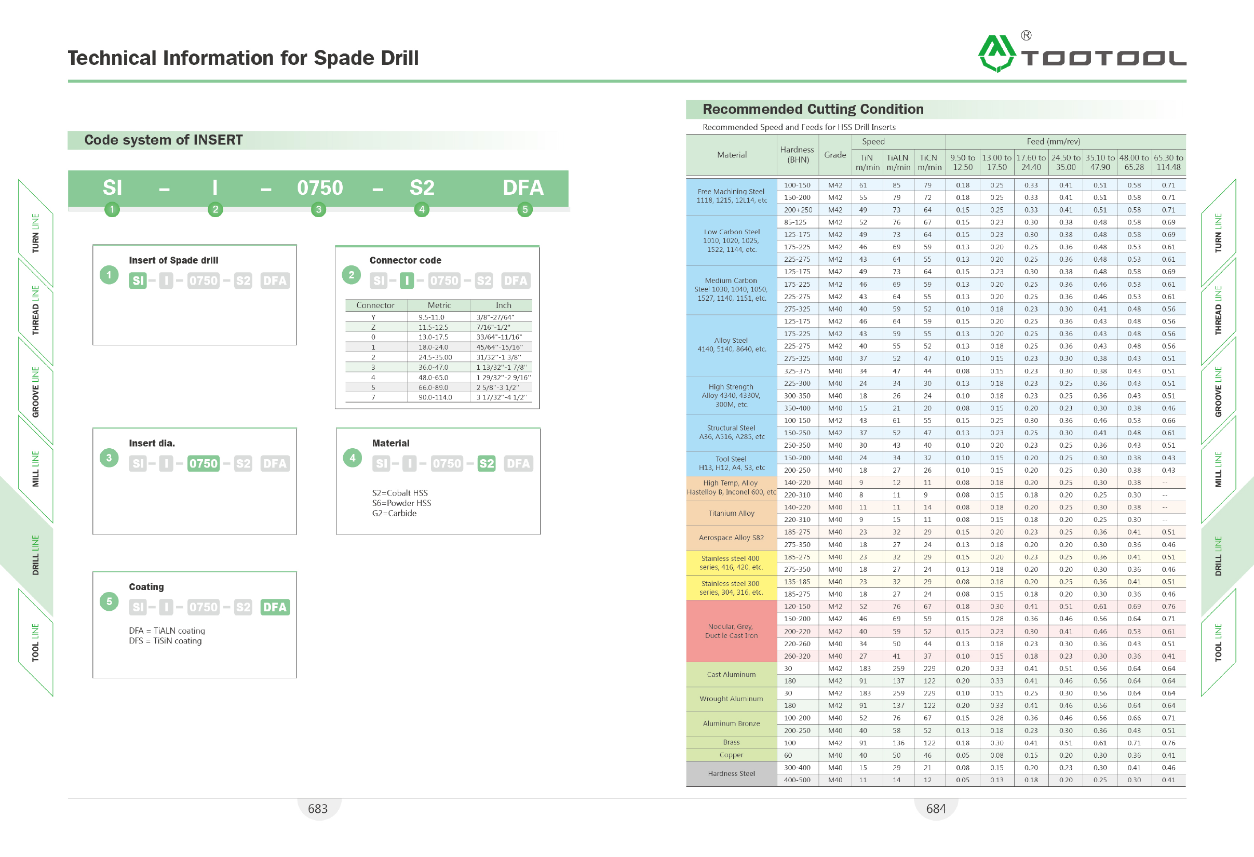Viewport: 1254px width, 857px height.
Task: Click the circled number 2 under the I code
Action: [215, 209]
